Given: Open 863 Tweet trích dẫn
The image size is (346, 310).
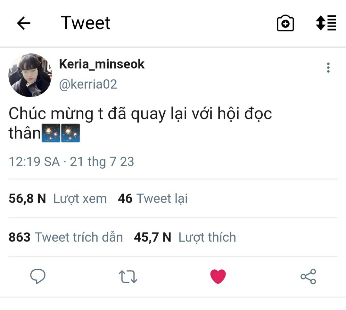Looking at the screenshot, I should pyautogui.click(x=66, y=237).
